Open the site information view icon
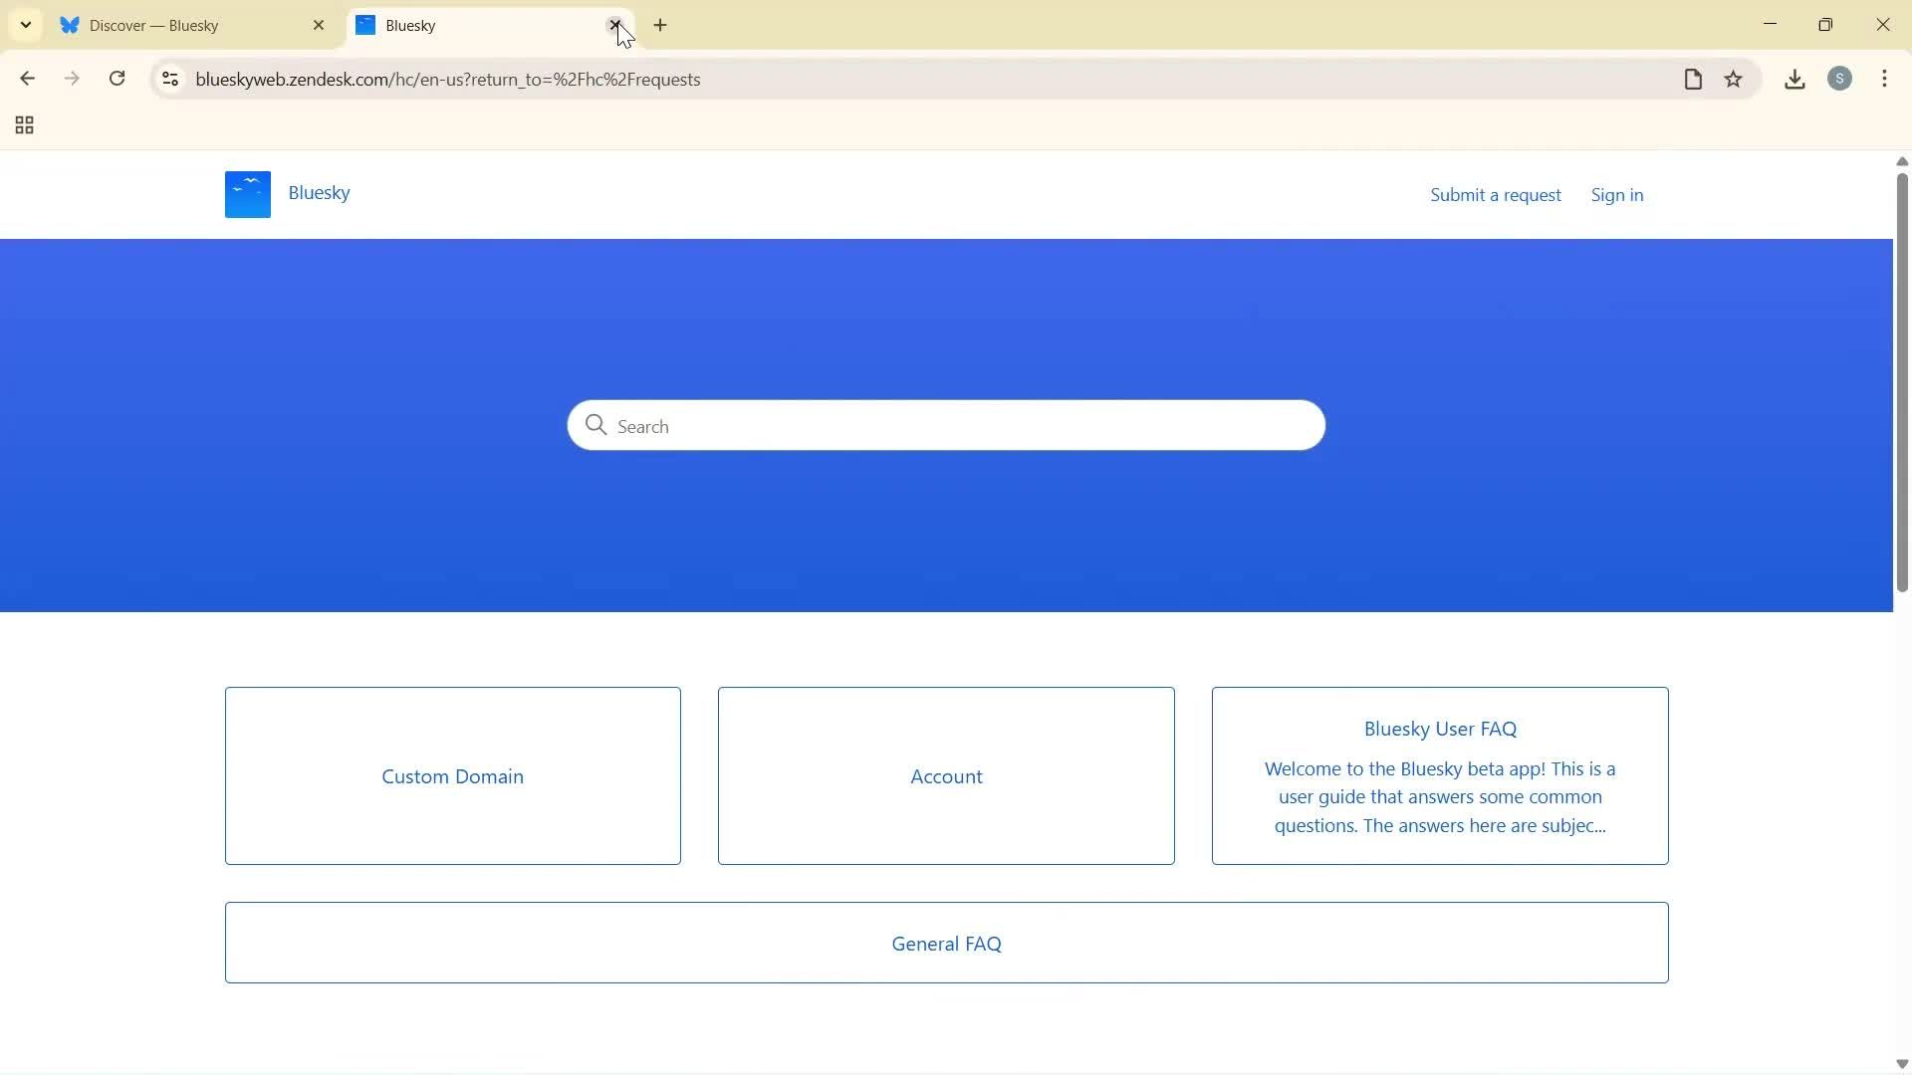Image resolution: width=1912 pixels, height=1075 pixels. click(169, 79)
